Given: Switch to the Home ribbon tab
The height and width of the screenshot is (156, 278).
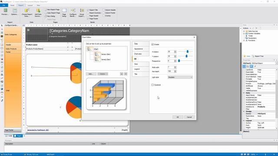Looking at the screenshot, I should [12, 5].
